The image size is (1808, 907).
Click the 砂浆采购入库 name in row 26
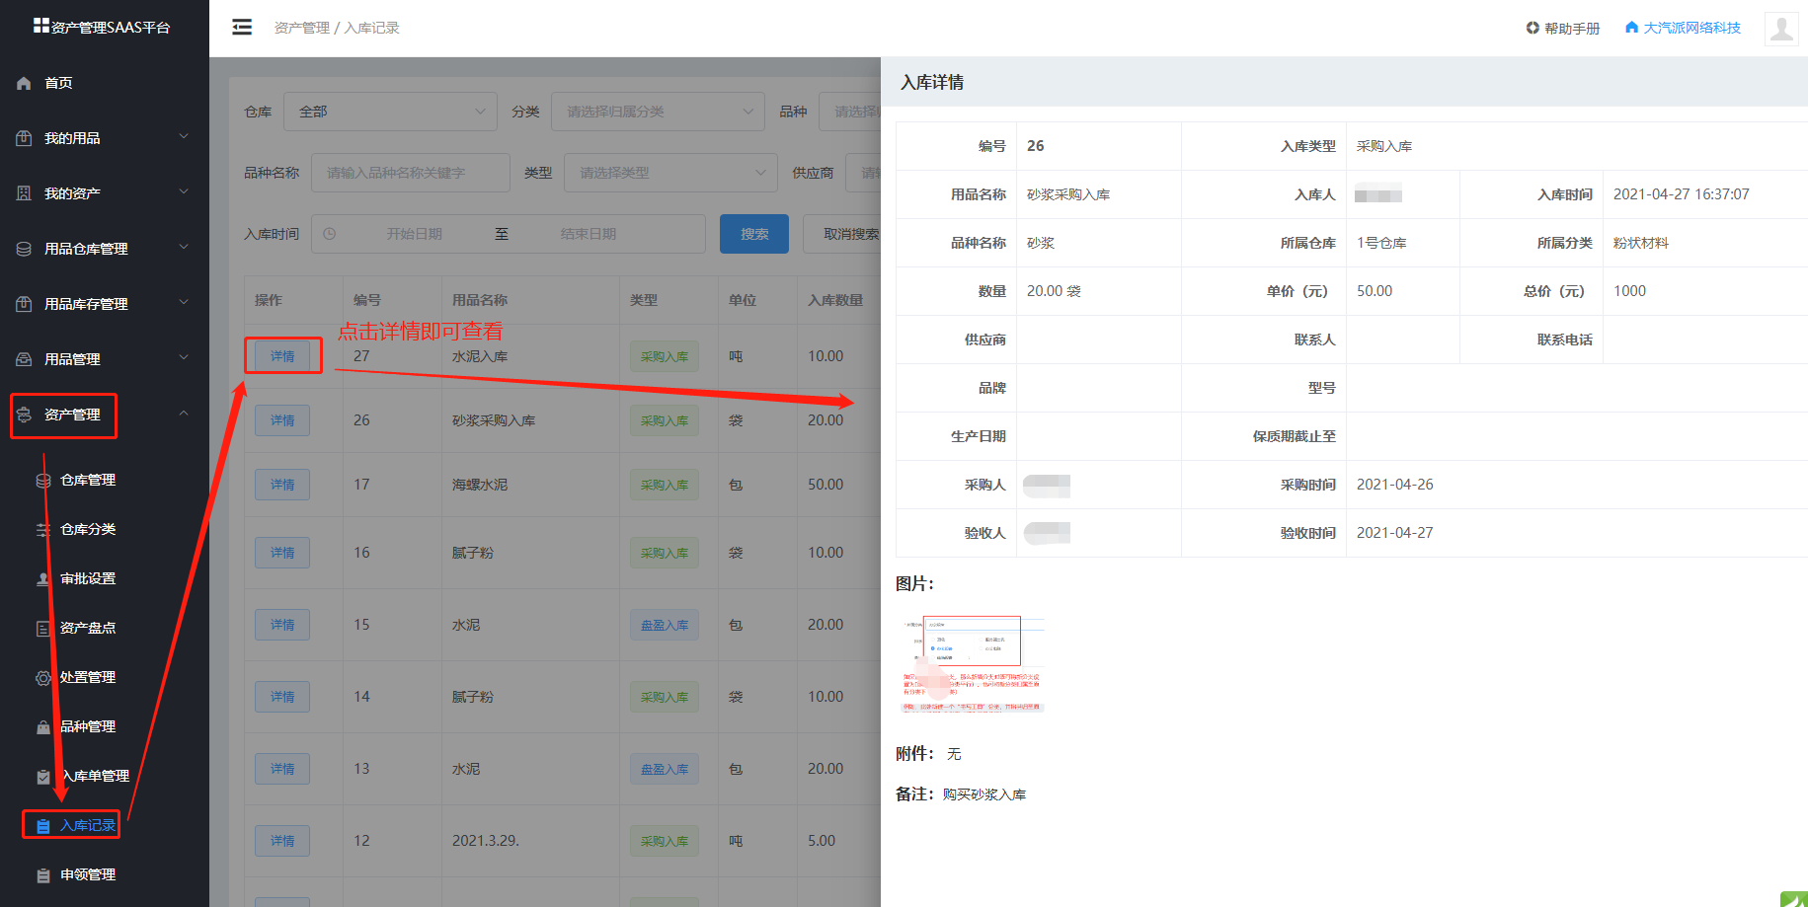494,420
